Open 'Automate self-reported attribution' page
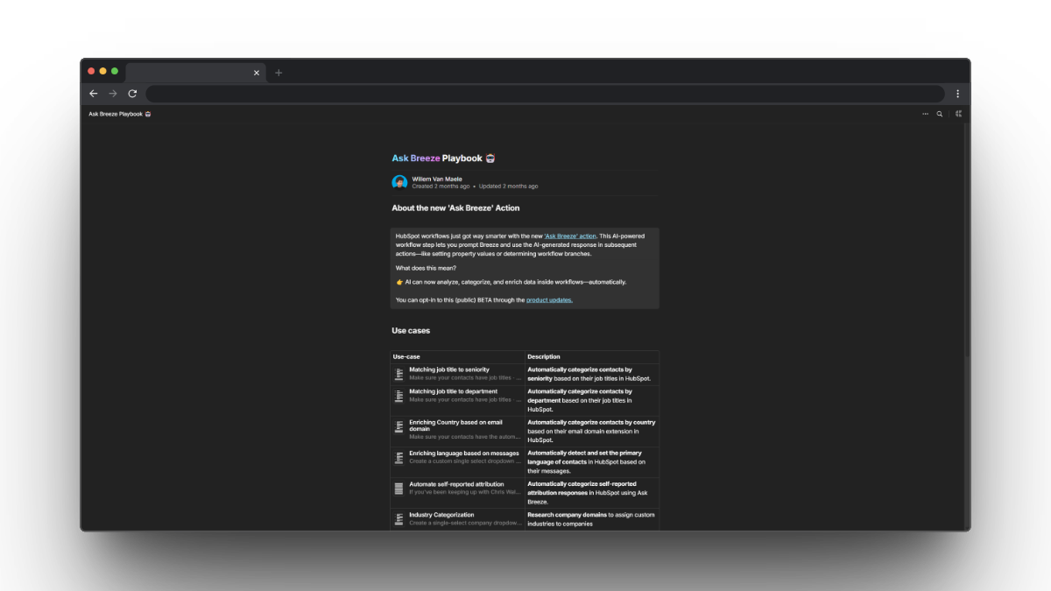 456,484
